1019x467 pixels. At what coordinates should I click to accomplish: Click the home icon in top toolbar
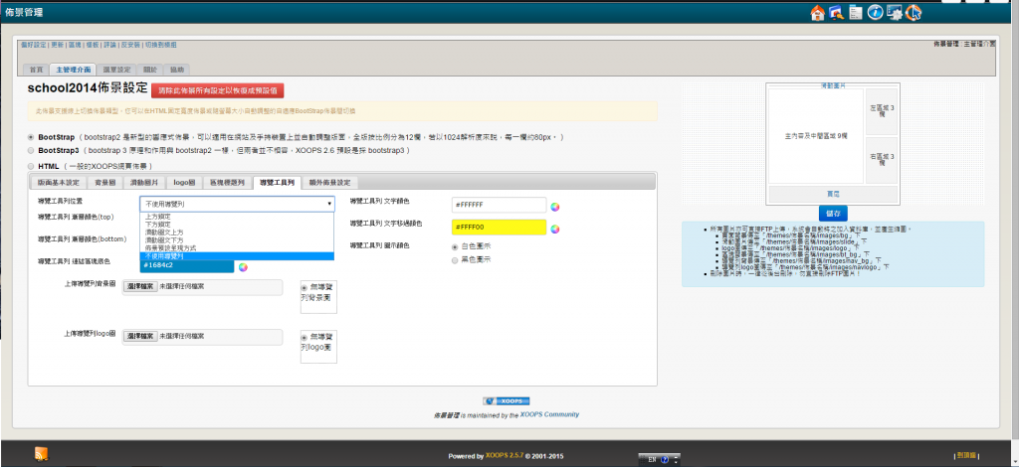[818, 12]
